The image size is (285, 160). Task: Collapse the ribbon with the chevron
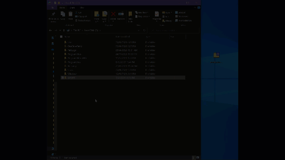point(195,8)
